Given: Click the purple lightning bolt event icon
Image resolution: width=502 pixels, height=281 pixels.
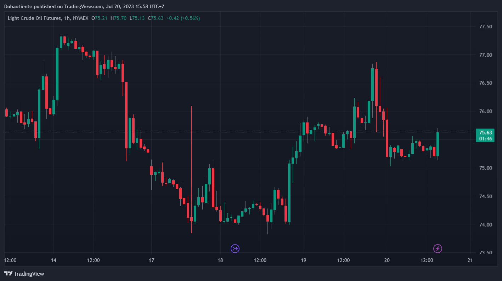Looking at the screenshot, I should (438, 249).
